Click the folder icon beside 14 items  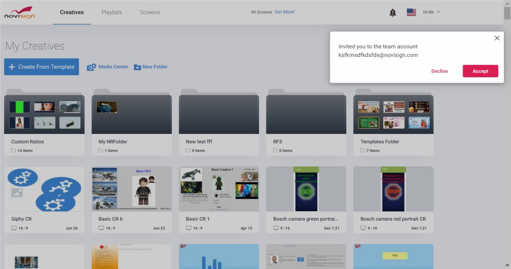tap(13, 150)
